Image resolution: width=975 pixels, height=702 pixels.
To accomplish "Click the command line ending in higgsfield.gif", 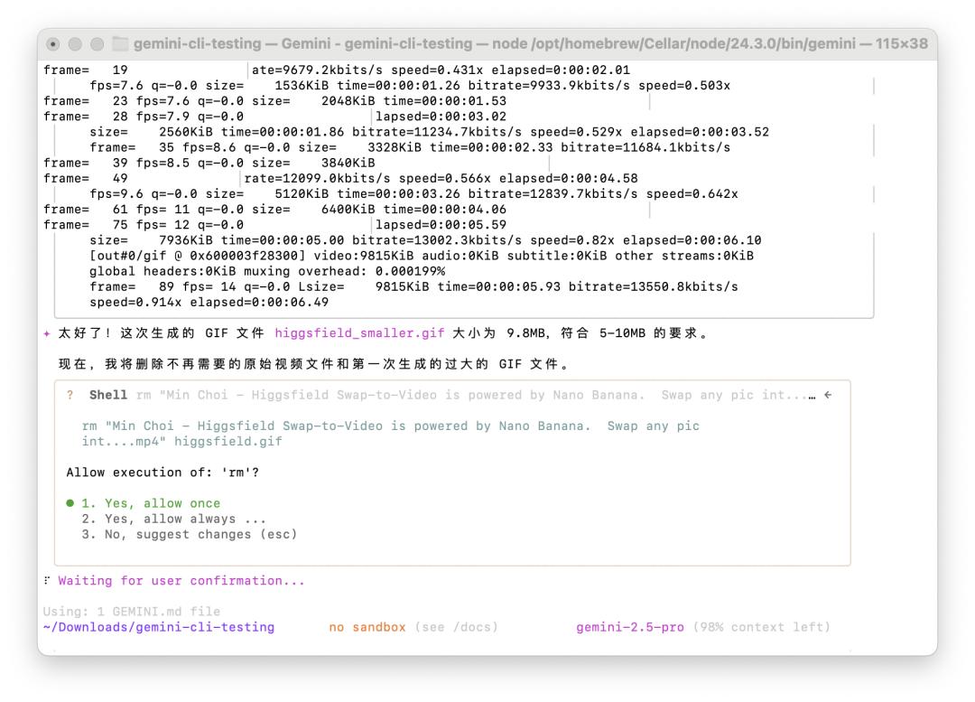I will click(x=391, y=434).
